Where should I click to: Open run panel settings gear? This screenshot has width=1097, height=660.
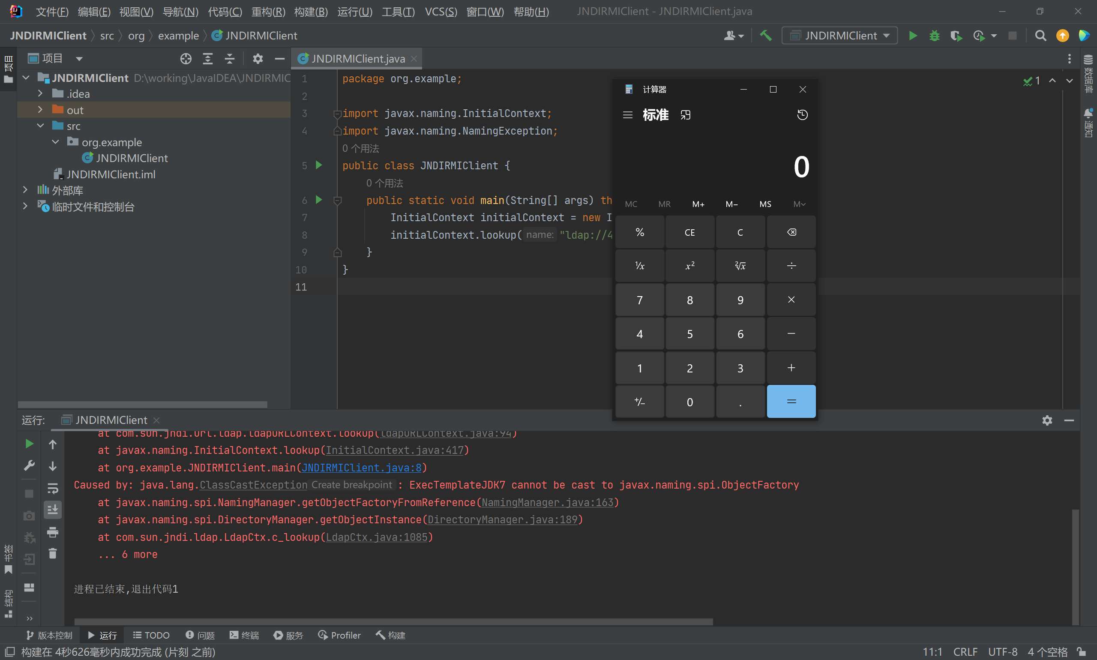[x=1047, y=420]
